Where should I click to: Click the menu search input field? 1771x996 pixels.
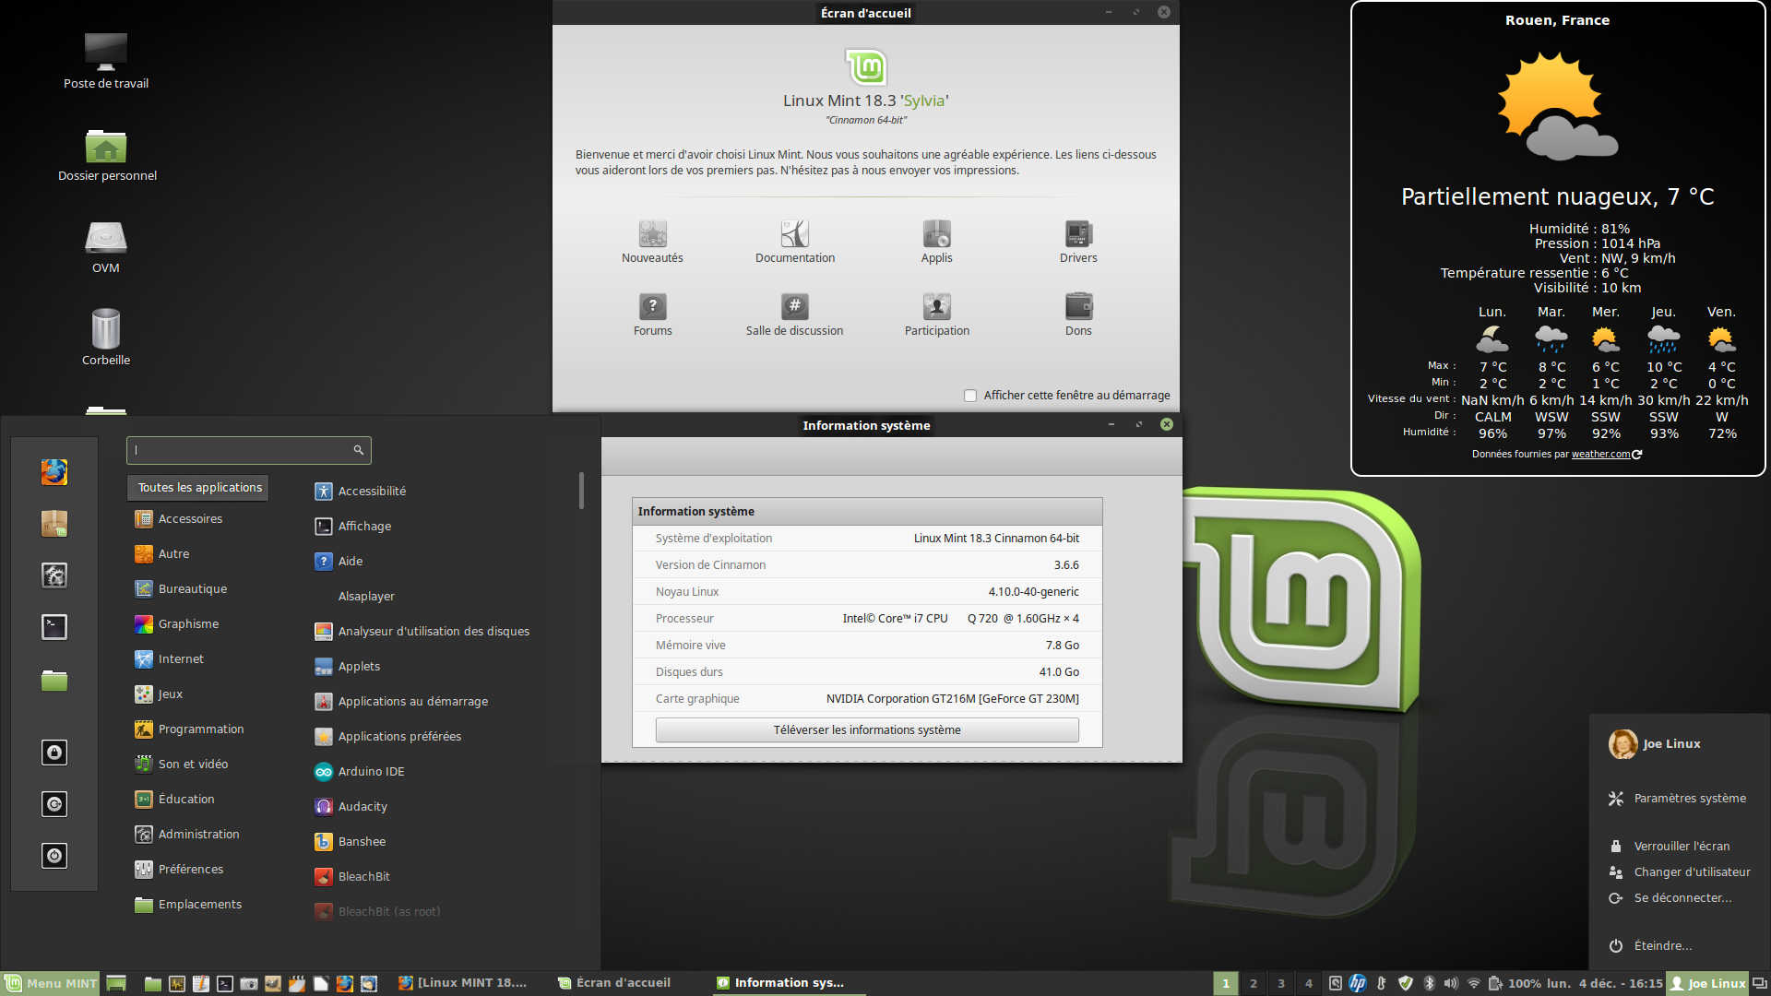coord(248,450)
